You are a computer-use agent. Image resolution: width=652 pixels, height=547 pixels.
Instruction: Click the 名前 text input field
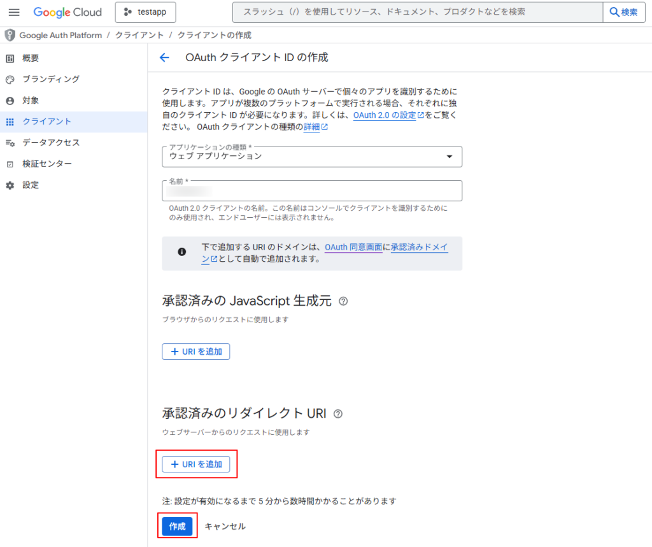click(x=312, y=191)
